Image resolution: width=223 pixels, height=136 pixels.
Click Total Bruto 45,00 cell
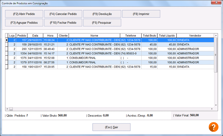tap(149, 45)
